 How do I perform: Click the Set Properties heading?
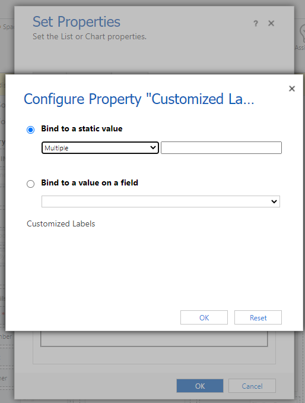[77, 21]
